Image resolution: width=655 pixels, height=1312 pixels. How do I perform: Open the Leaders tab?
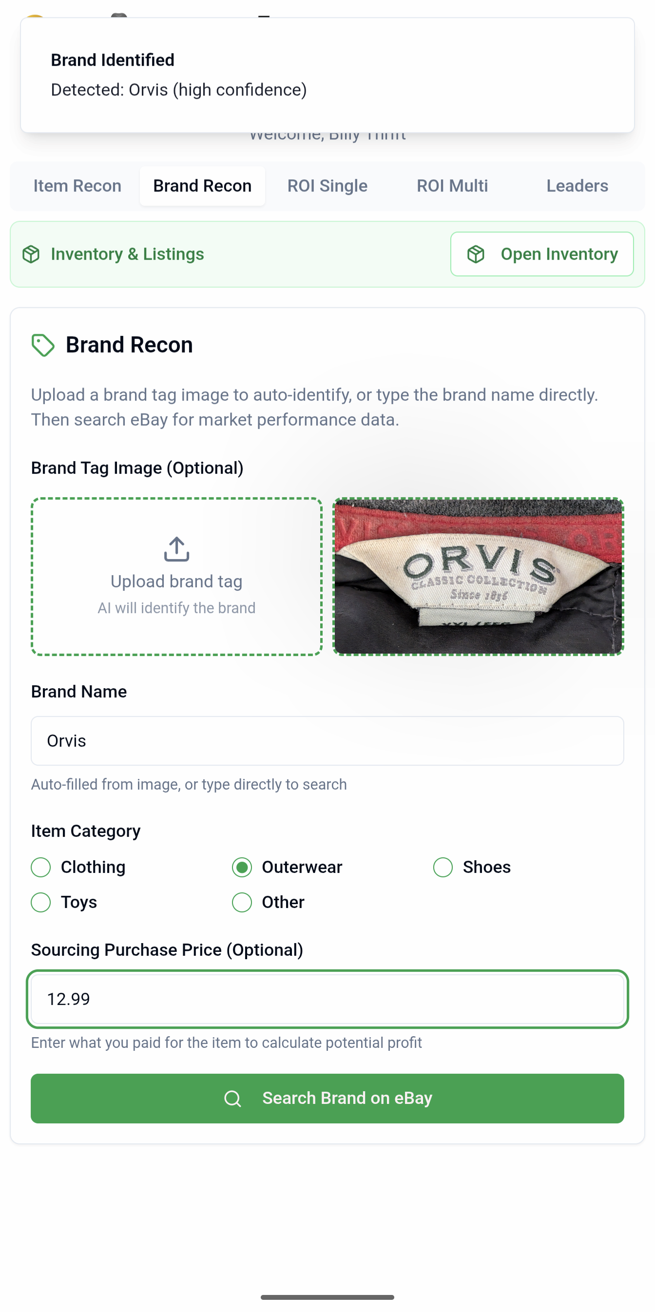[x=577, y=185]
